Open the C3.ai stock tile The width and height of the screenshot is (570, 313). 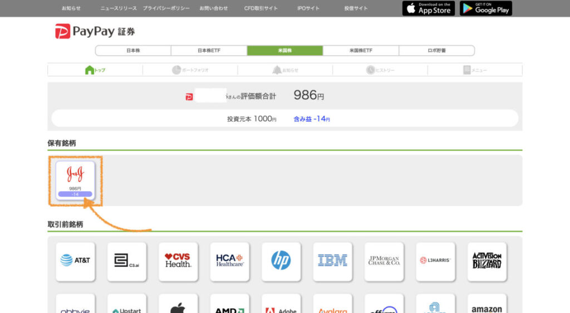pyautogui.click(x=127, y=261)
